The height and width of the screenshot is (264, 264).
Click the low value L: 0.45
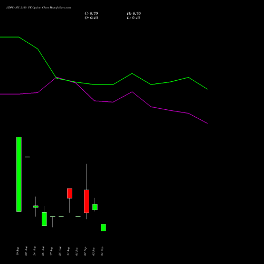click(x=134, y=18)
